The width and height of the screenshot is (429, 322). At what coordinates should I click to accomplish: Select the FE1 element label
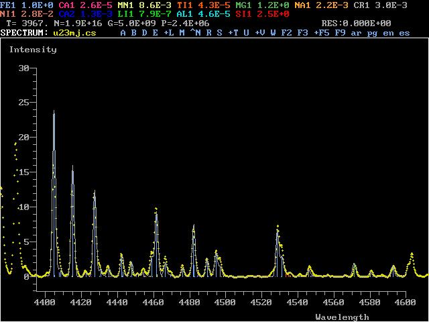(8, 5)
